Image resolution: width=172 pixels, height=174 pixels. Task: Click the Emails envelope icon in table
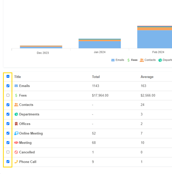pos(16,86)
